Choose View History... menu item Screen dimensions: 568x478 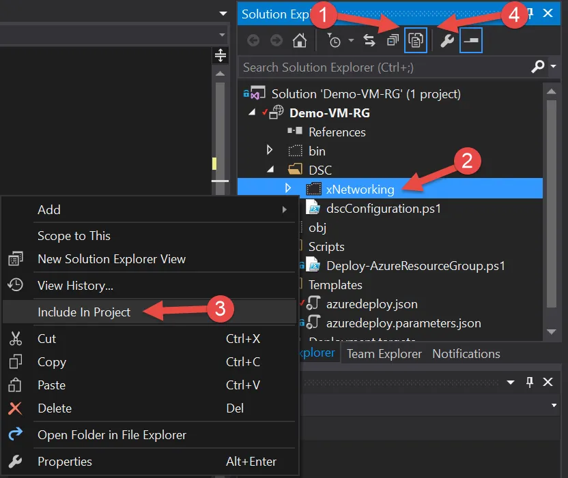(150, 286)
